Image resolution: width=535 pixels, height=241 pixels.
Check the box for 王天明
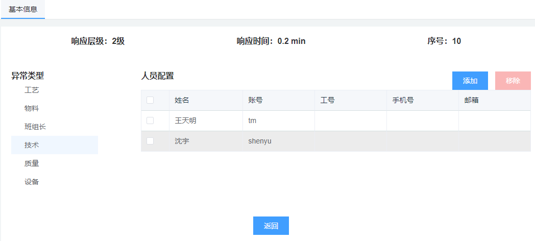[150, 120]
